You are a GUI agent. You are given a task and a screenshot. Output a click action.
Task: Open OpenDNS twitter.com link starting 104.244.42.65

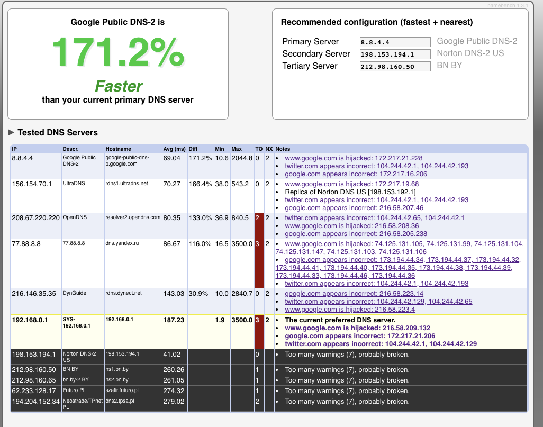point(374,217)
